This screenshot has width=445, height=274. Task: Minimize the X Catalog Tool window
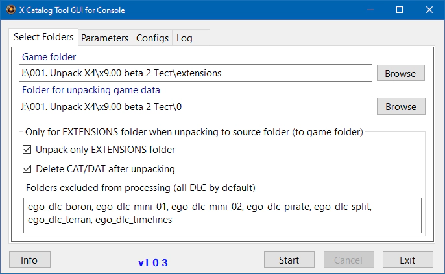[369, 10]
